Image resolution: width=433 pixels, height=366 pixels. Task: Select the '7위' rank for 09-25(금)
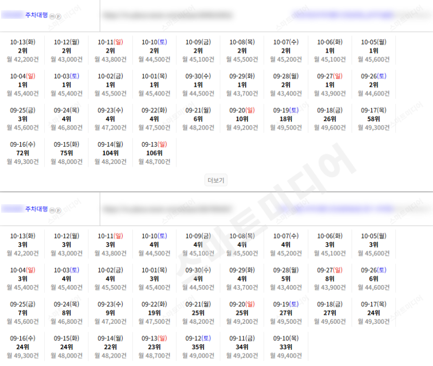click(22, 313)
